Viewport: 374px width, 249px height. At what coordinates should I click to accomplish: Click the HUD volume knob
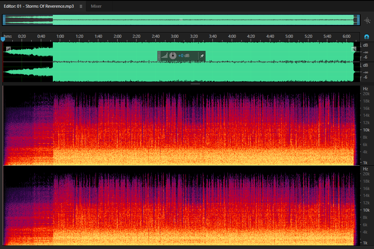pyautogui.click(x=173, y=56)
